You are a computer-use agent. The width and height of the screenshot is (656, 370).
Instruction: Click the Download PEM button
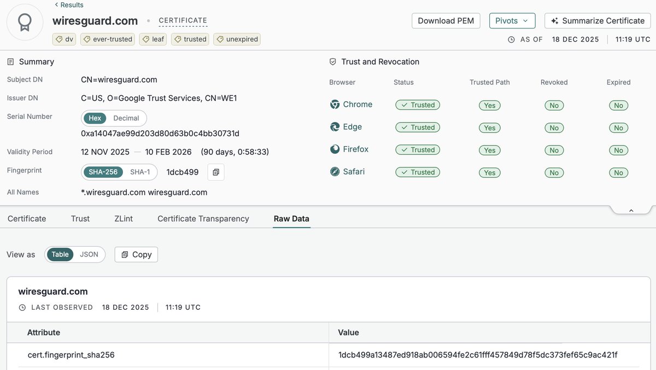(446, 21)
